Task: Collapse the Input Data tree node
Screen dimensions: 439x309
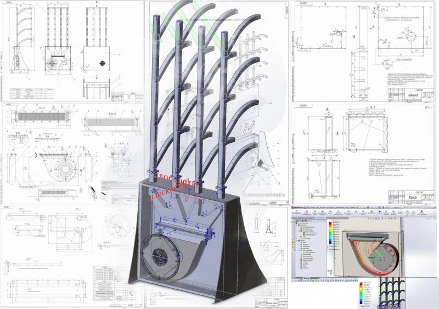Action: tap(296, 225)
